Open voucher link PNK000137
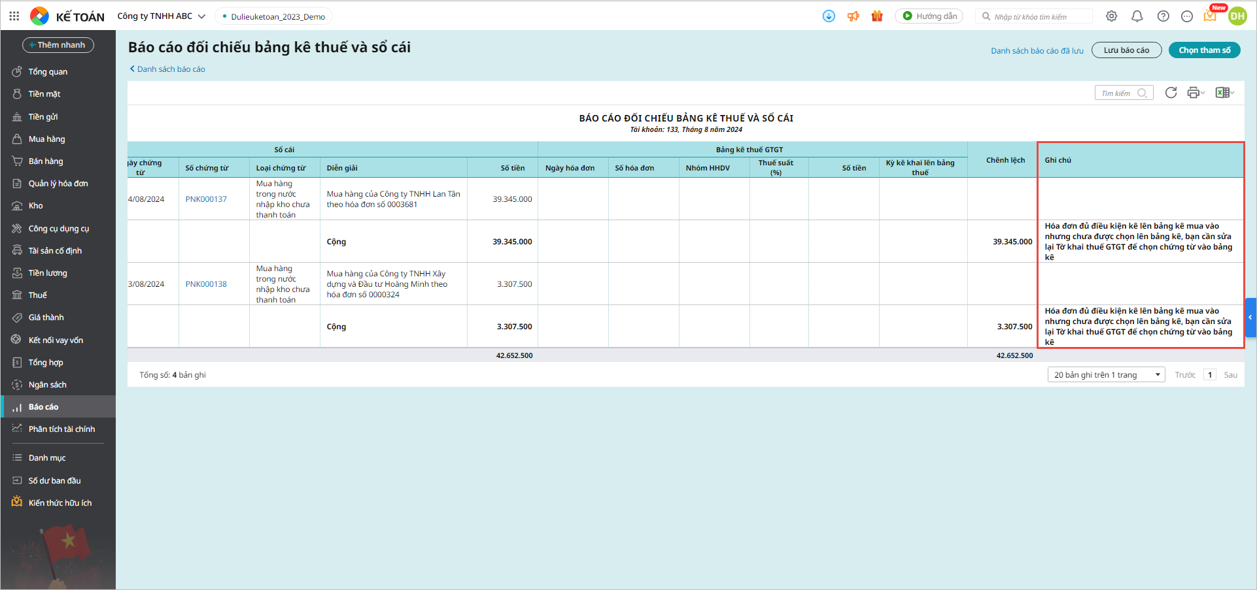This screenshot has width=1257, height=590. [x=206, y=199]
